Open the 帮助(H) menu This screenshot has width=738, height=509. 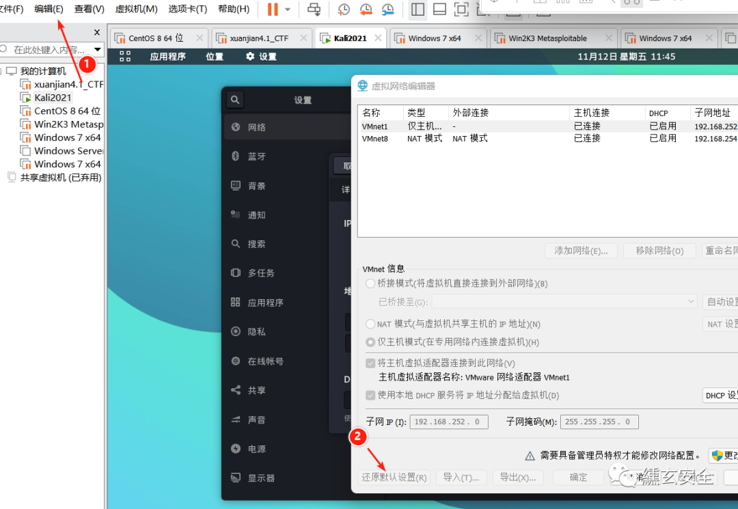point(234,9)
